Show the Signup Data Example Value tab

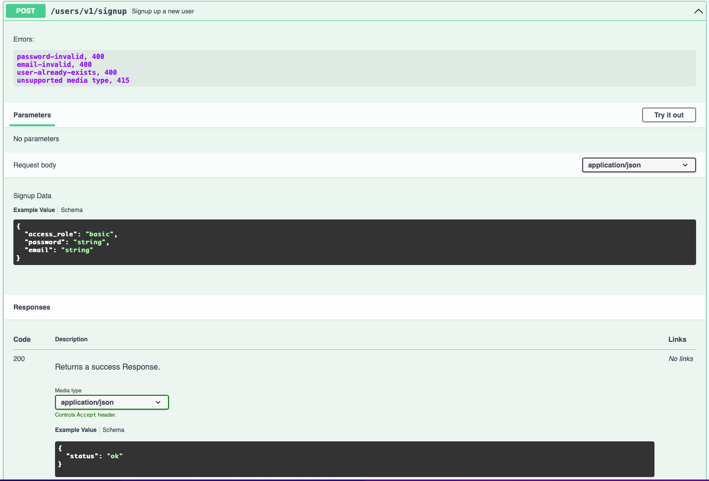click(34, 210)
